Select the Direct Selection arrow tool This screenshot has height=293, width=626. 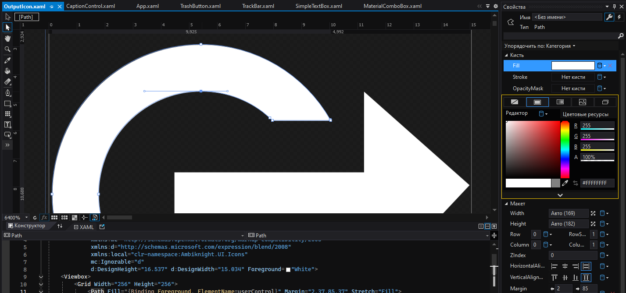click(x=7, y=27)
